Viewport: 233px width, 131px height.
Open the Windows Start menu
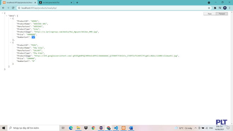[x=4, y=128]
